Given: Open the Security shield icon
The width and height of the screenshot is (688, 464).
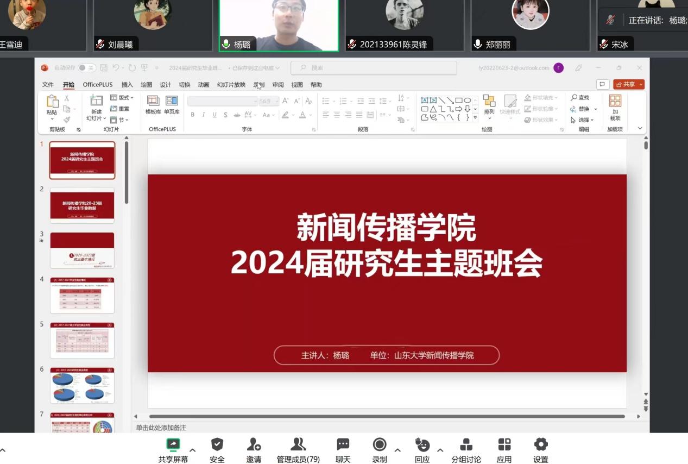Looking at the screenshot, I should [x=217, y=445].
